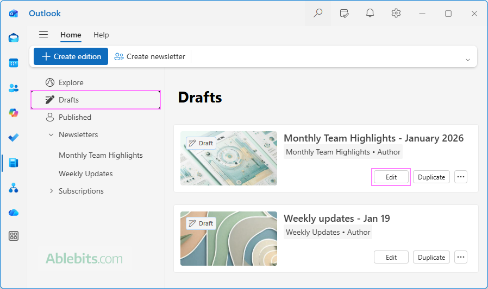488x289 pixels.
Task: Collapse the Newsletters tree section
Action: (x=51, y=134)
